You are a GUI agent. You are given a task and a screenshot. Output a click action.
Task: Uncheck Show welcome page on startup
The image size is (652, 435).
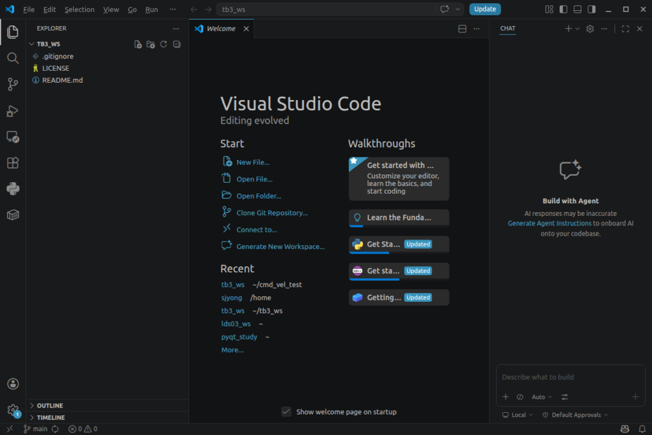pos(286,411)
